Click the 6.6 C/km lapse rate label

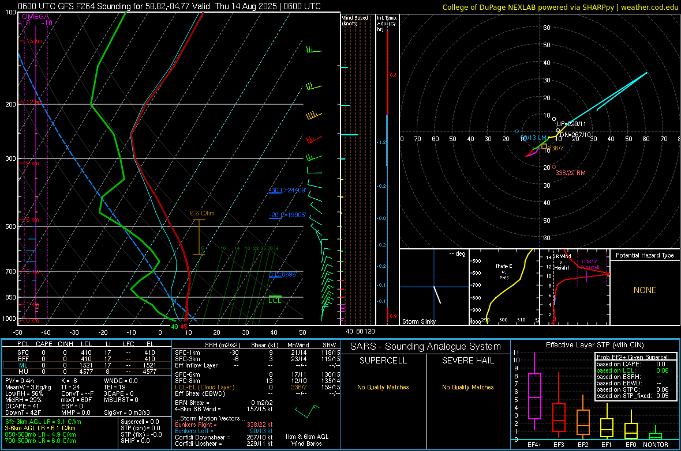coord(202,213)
